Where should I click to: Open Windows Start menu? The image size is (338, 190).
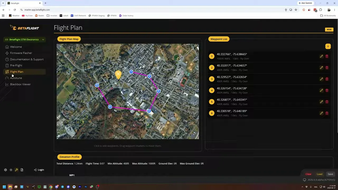tap(4, 187)
